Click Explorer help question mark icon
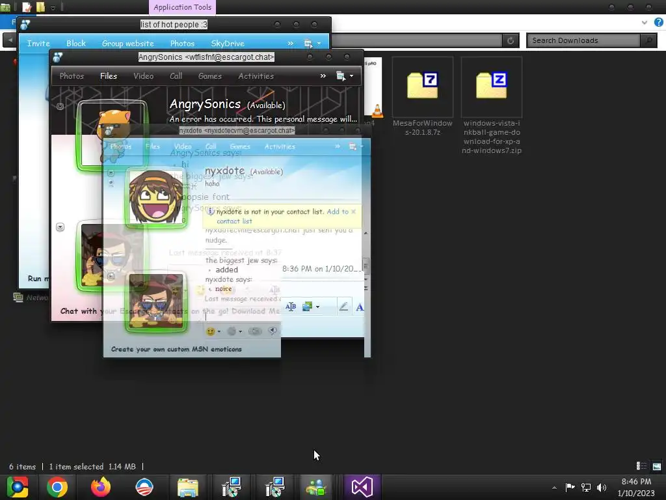666x500 pixels. click(x=659, y=22)
